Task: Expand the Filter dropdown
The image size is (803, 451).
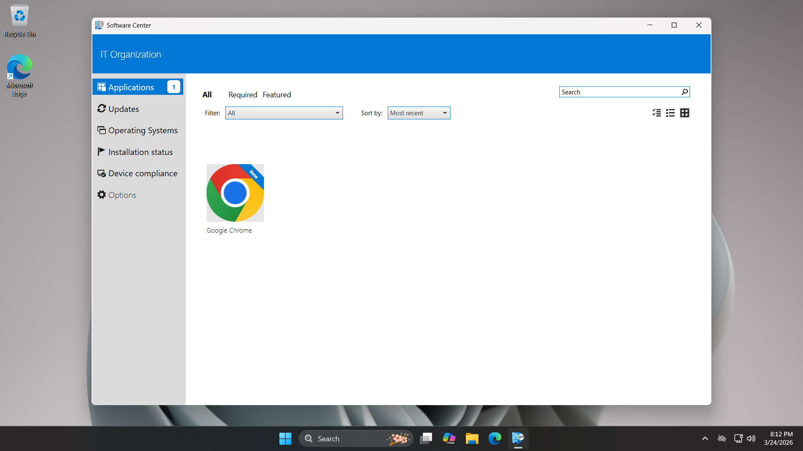Action: coord(284,113)
